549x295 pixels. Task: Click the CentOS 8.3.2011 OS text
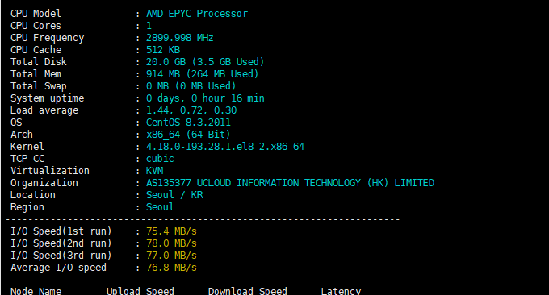pos(188,123)
